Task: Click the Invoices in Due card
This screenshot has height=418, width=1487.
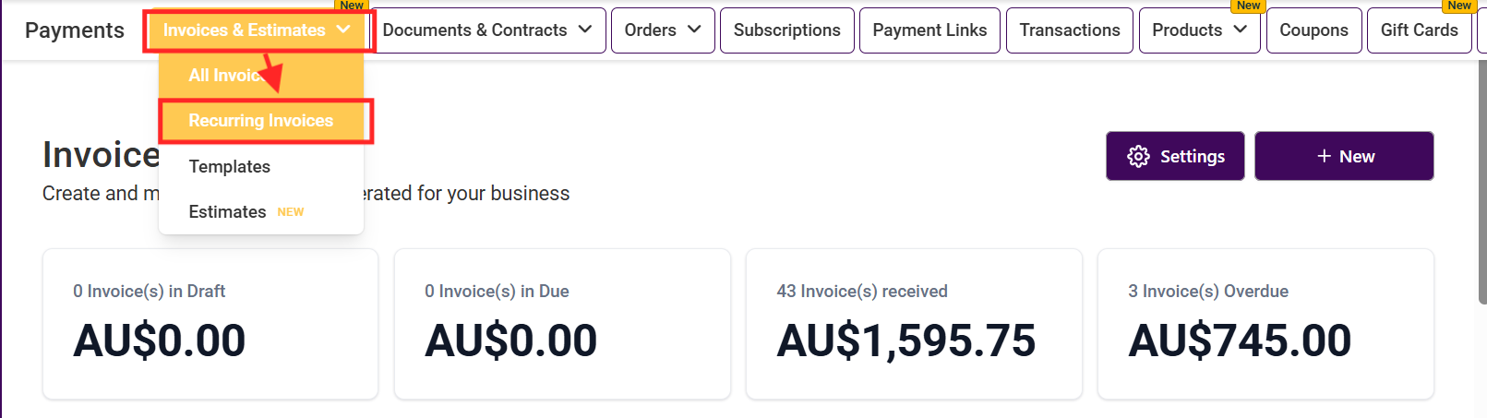Action: click(x=562, y=324)
